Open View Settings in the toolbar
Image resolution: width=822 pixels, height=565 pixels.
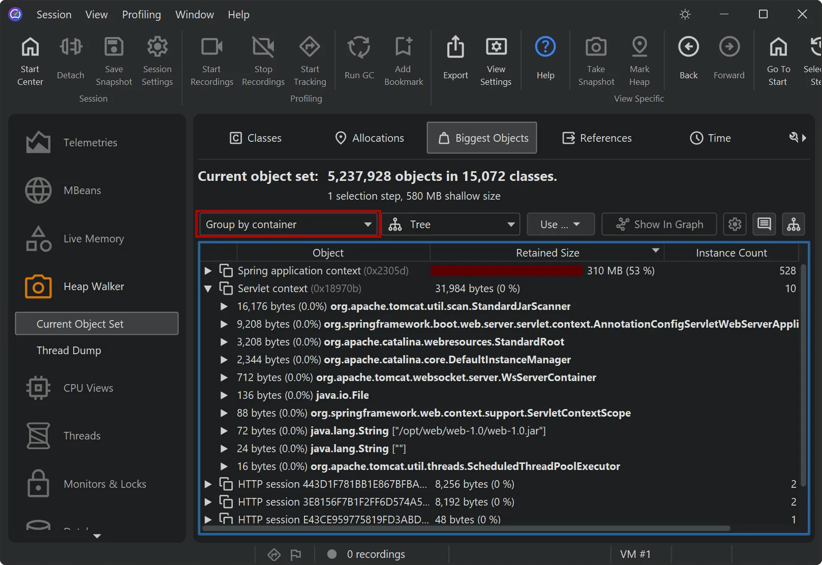(x=496, y=60)
